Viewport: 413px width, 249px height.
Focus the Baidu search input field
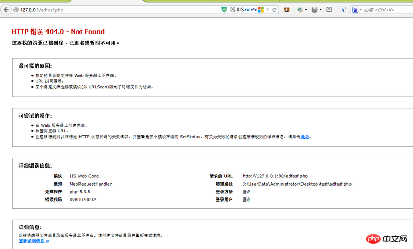388,10
